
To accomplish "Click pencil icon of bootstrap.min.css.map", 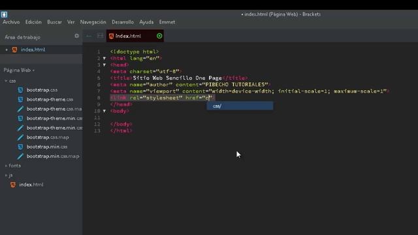I will (x=20, y=156).
